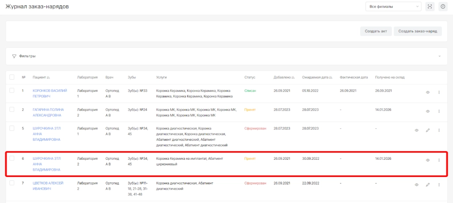Check the box for Коронков Василий's order
The image size is (453, 203).
[12, 90]
